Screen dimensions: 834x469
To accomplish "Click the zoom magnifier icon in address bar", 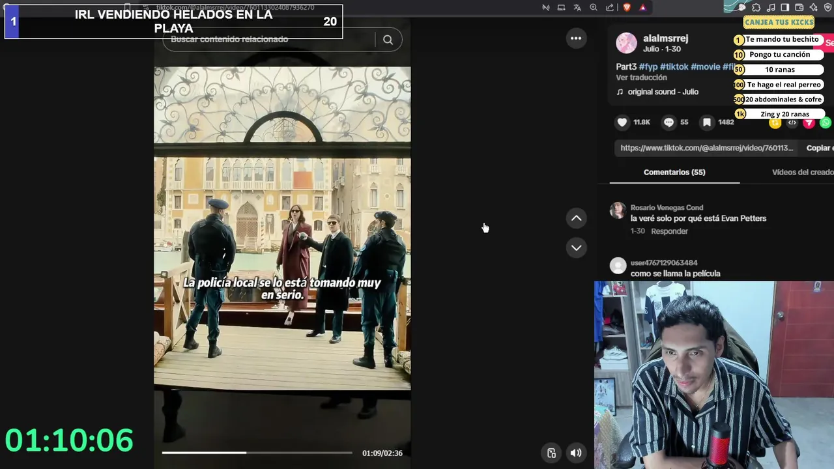I will coord(594,8).
